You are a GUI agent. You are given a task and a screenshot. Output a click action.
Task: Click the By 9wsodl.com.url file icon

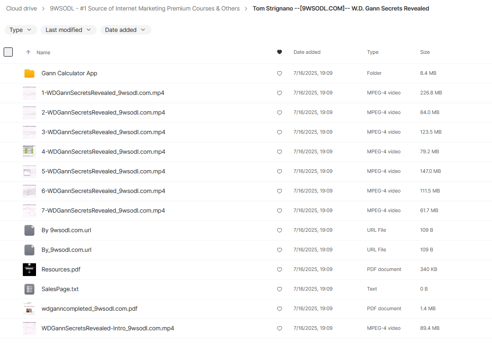(x=29, y=230)
